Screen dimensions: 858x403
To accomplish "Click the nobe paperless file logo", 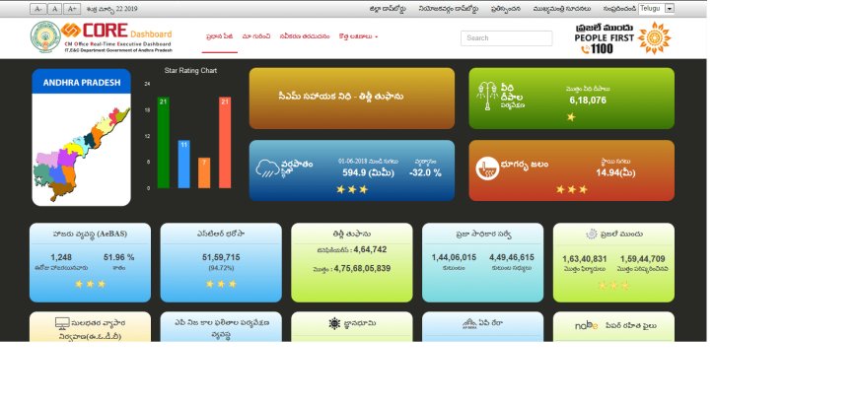I will click(586, 325).
